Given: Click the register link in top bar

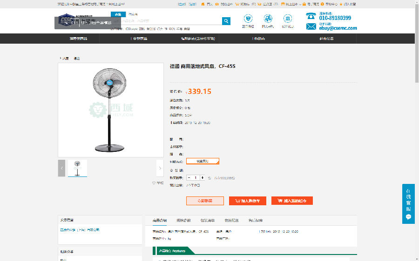Looking at the screenshot, I should pyautogui.click(x=192, y=4).
